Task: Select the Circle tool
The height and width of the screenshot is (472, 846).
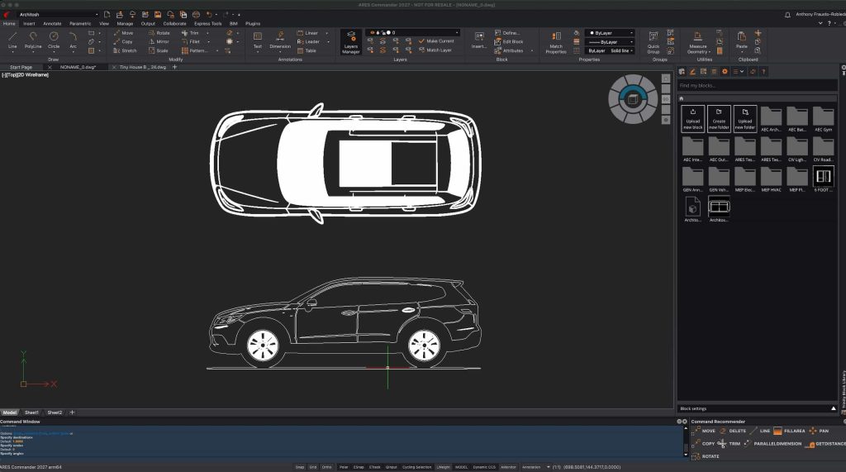Action: coord(54,40)
